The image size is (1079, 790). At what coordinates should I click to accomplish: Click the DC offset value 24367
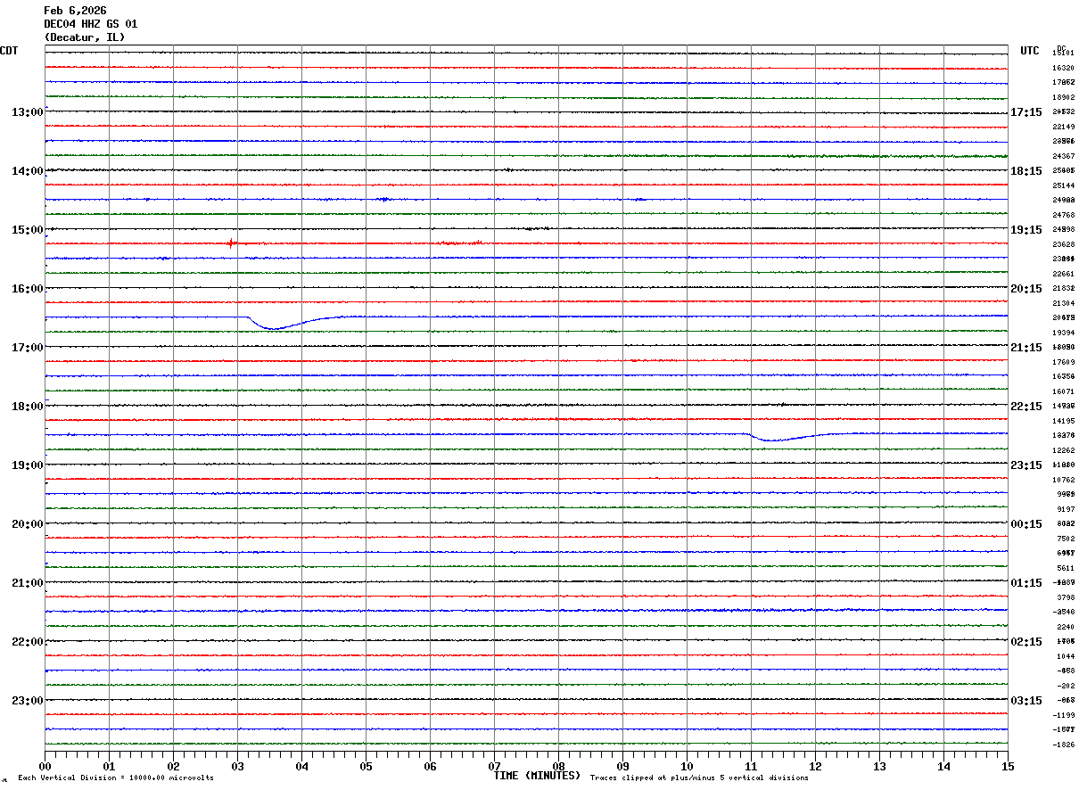pyautogui.click(x=1063, y=156)
